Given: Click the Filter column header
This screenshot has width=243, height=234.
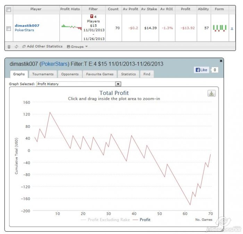Looking at the screenshot, I should (x=93, y=9).
